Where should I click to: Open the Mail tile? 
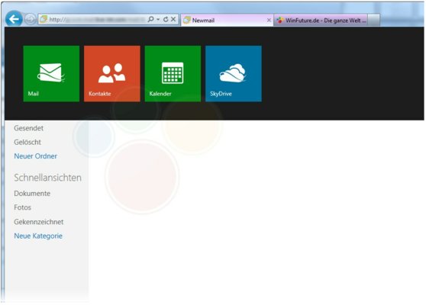click(x=51, y=73)
